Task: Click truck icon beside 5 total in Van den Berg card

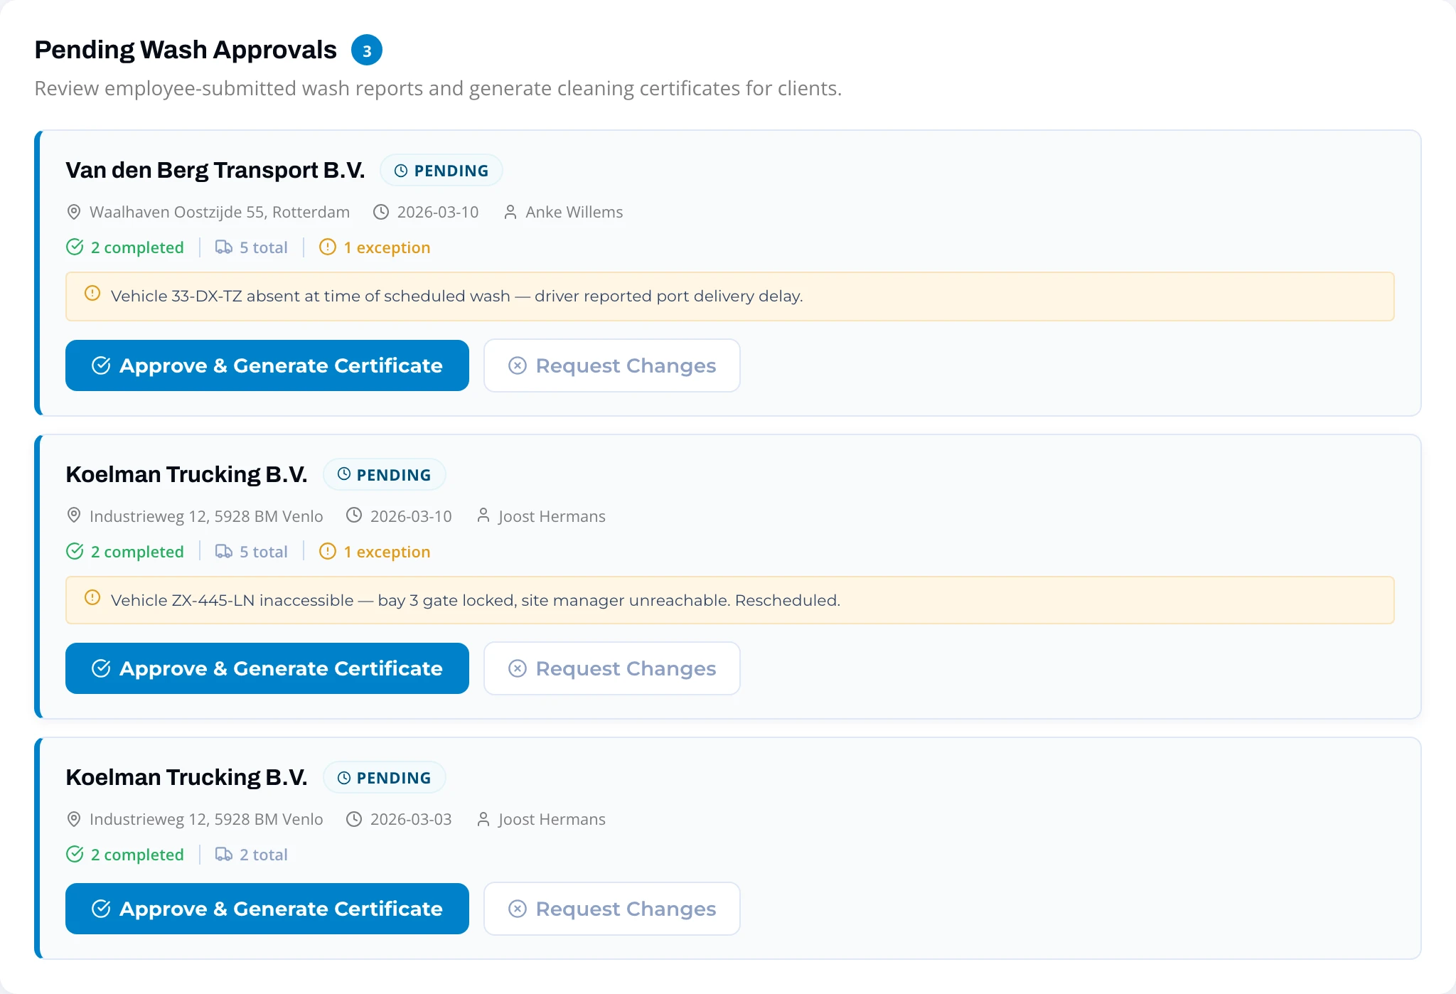Action: [224, 247]
